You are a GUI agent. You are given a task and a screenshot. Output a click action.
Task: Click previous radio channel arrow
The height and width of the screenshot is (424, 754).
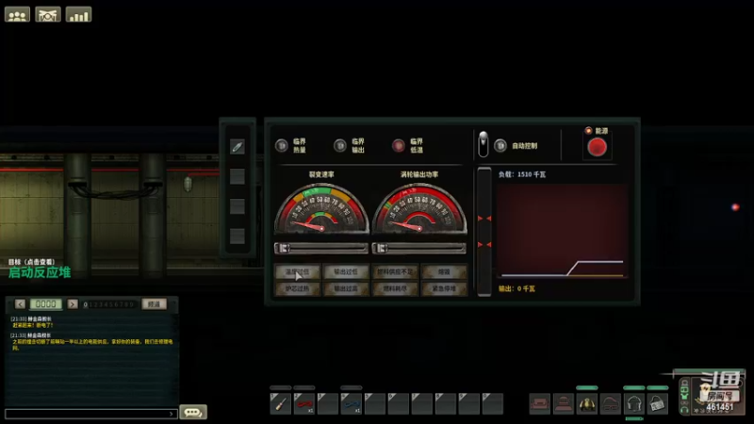(x=20, y=304)
